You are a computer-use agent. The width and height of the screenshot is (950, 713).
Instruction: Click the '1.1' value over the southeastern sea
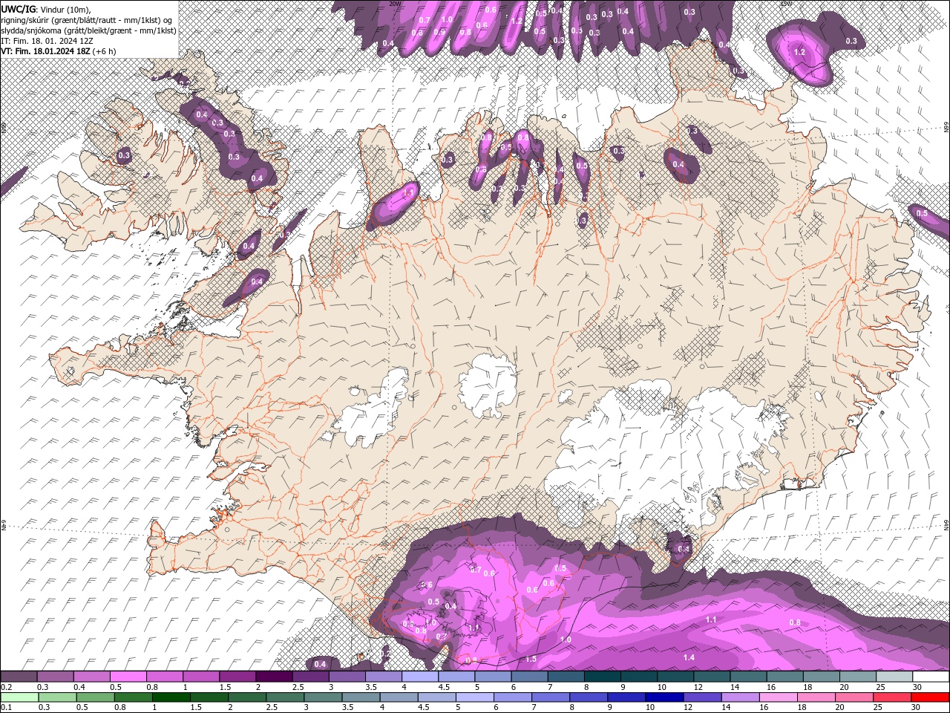[711, 619]
